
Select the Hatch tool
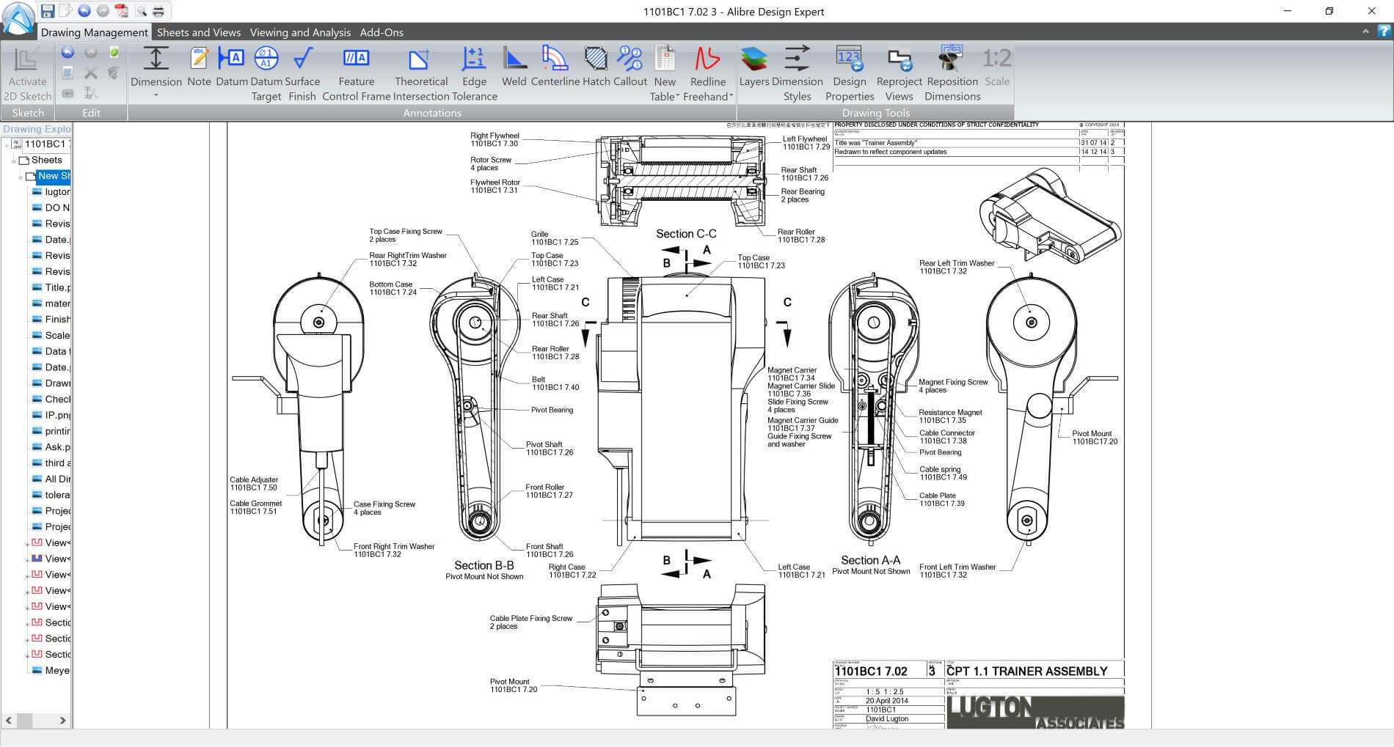(596, 67)
